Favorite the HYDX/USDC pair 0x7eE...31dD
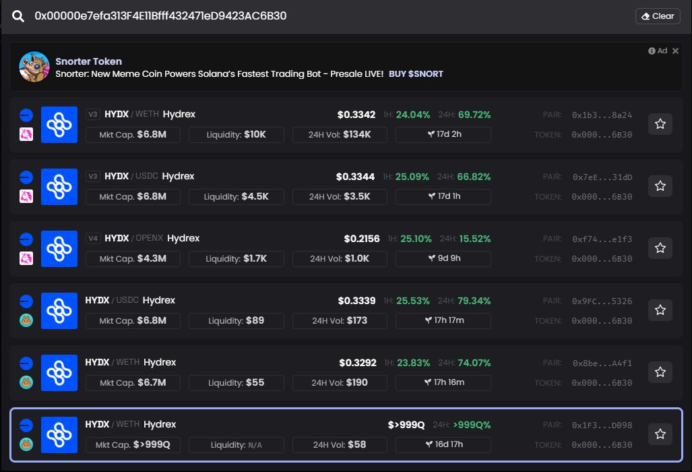692x472 pixels. click(x=660, y=186)
